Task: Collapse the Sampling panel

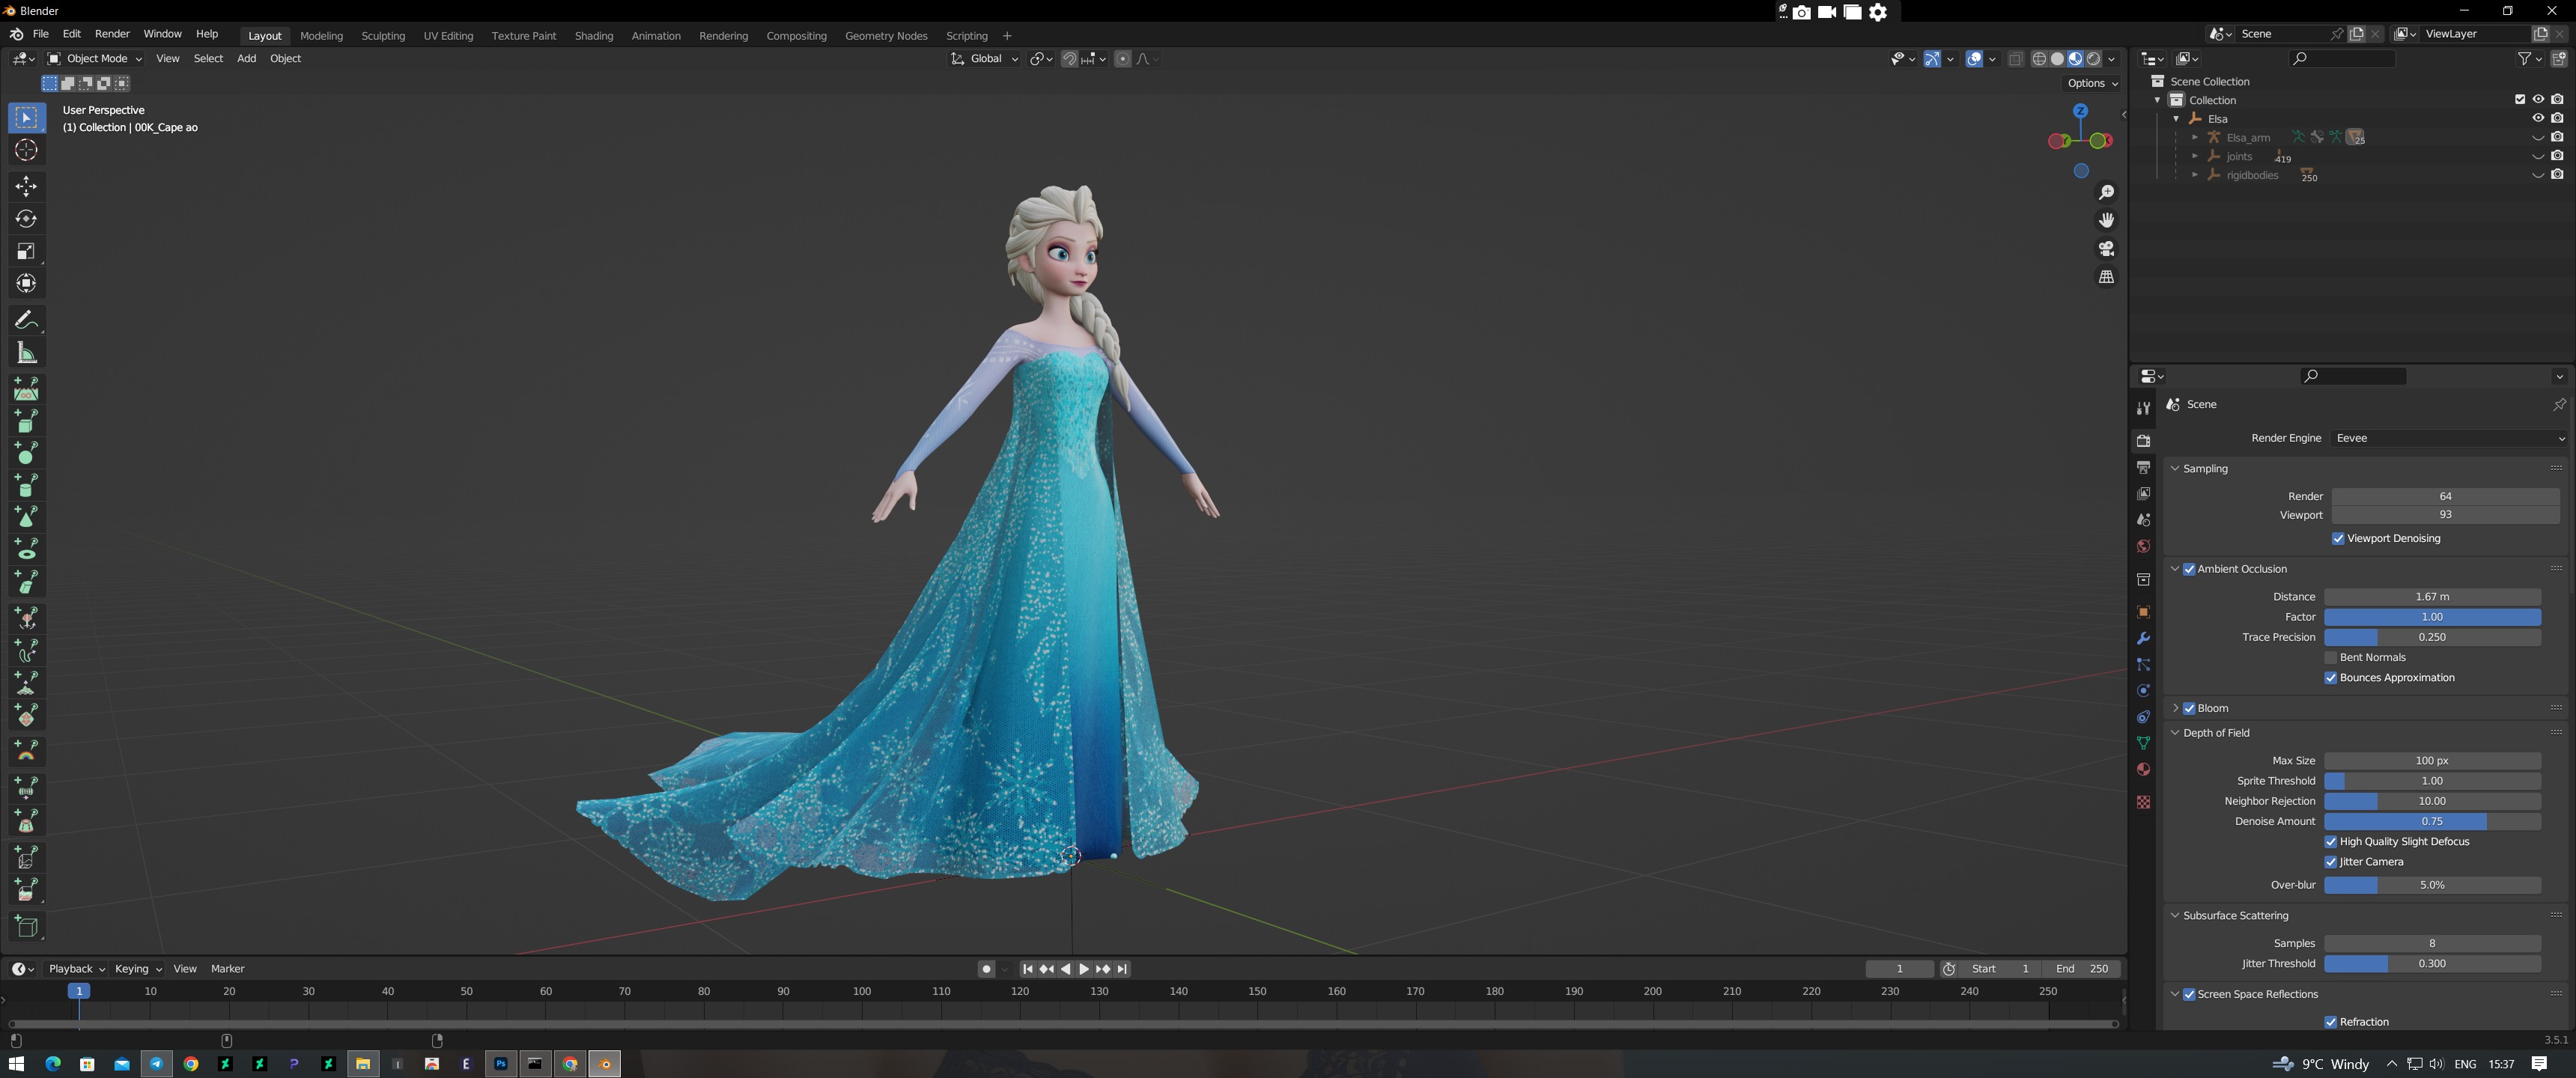Action: (2175, 469)
